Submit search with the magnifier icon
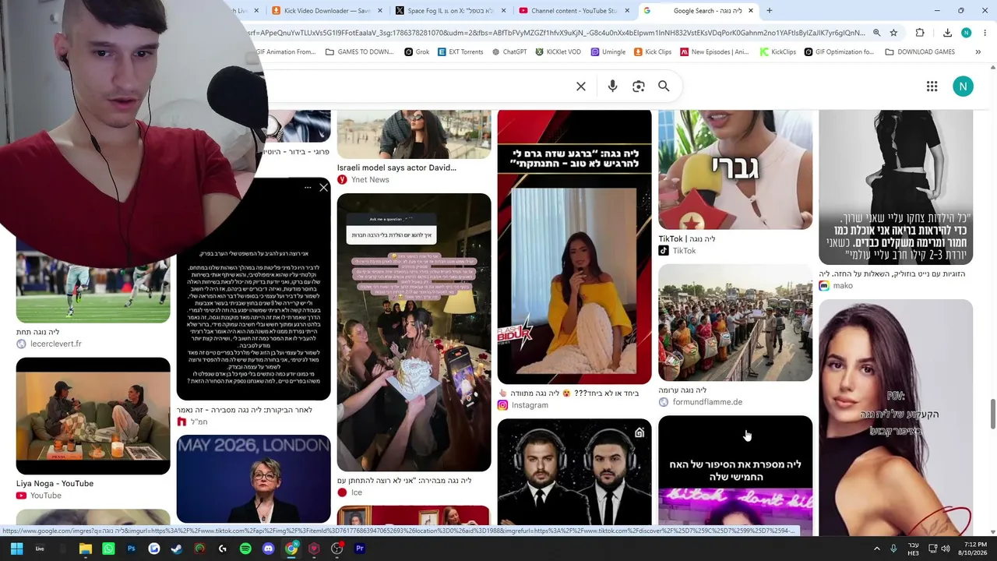This screenshot has height=561, width=997. click(664, 86)
